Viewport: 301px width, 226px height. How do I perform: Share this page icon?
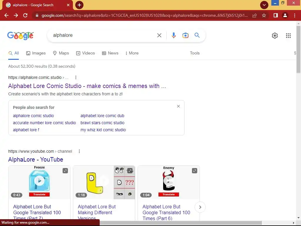pos(255,15)
